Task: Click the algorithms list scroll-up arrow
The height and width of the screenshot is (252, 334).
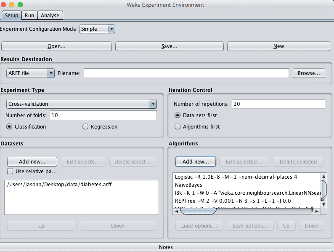Action: 324,176
